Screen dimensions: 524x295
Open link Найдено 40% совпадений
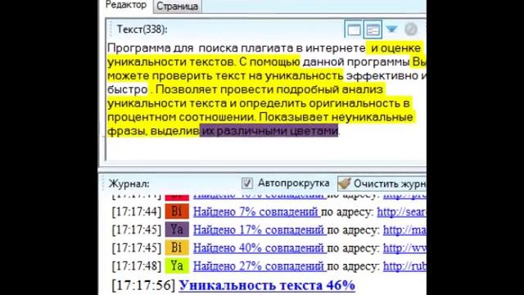pos(260,247)
